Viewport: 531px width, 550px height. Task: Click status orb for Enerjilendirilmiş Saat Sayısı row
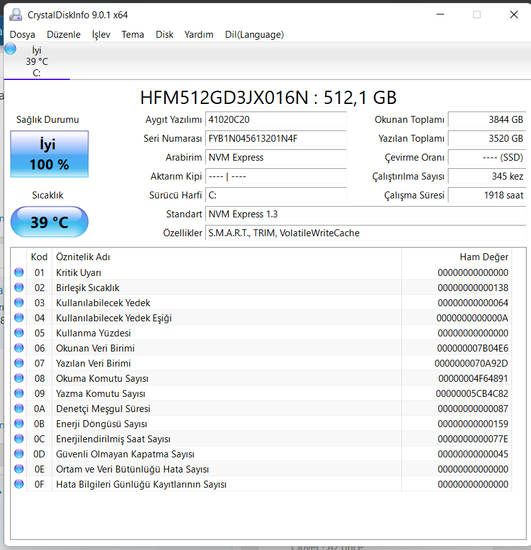pos(19,438)
